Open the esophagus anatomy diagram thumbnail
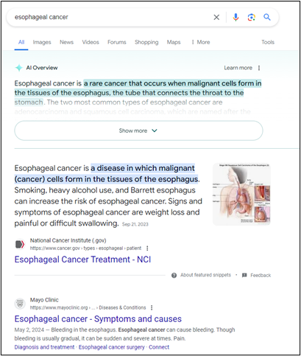Screen dimensions: 301x356 pyautogui.click(x=241, y=194)
